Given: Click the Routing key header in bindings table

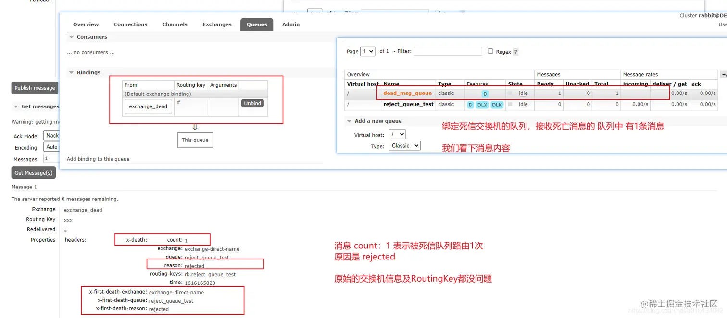Looking at the screenshot, I should (191, 85).
